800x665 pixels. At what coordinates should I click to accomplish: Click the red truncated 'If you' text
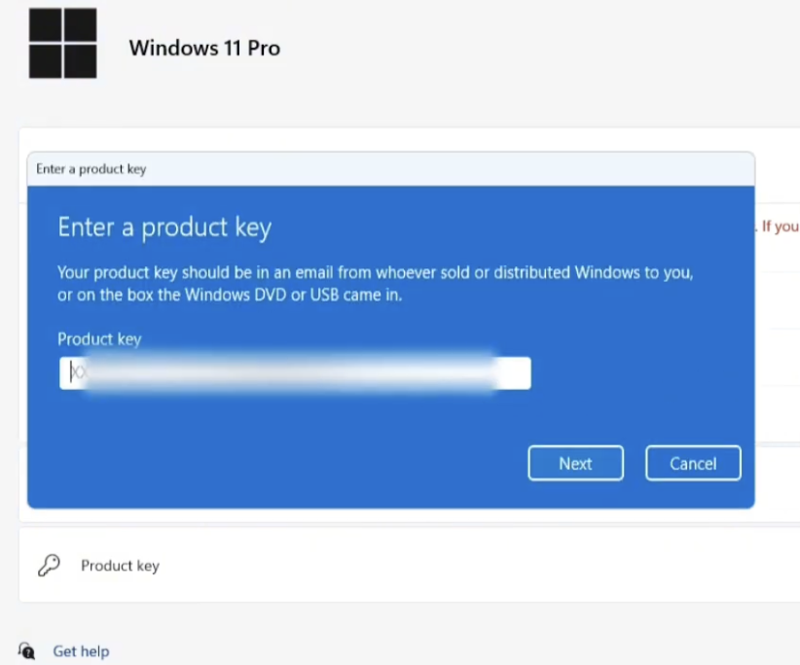coord(780,227)
